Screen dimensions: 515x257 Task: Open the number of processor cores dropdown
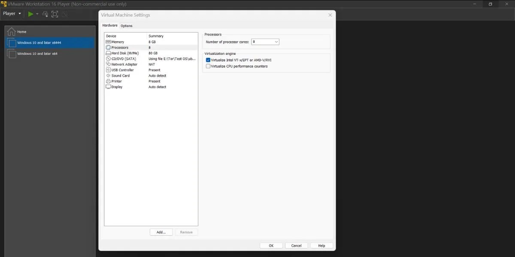coord(275,42)
